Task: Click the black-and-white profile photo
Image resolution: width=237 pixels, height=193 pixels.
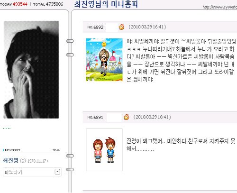Action: click(31, 70)
